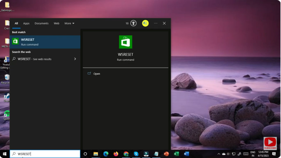Click the Microsoft Rewards trophy icon
The width and height of the screenshot is (281, 158).
pyautogui.click(x=133, y=23)
